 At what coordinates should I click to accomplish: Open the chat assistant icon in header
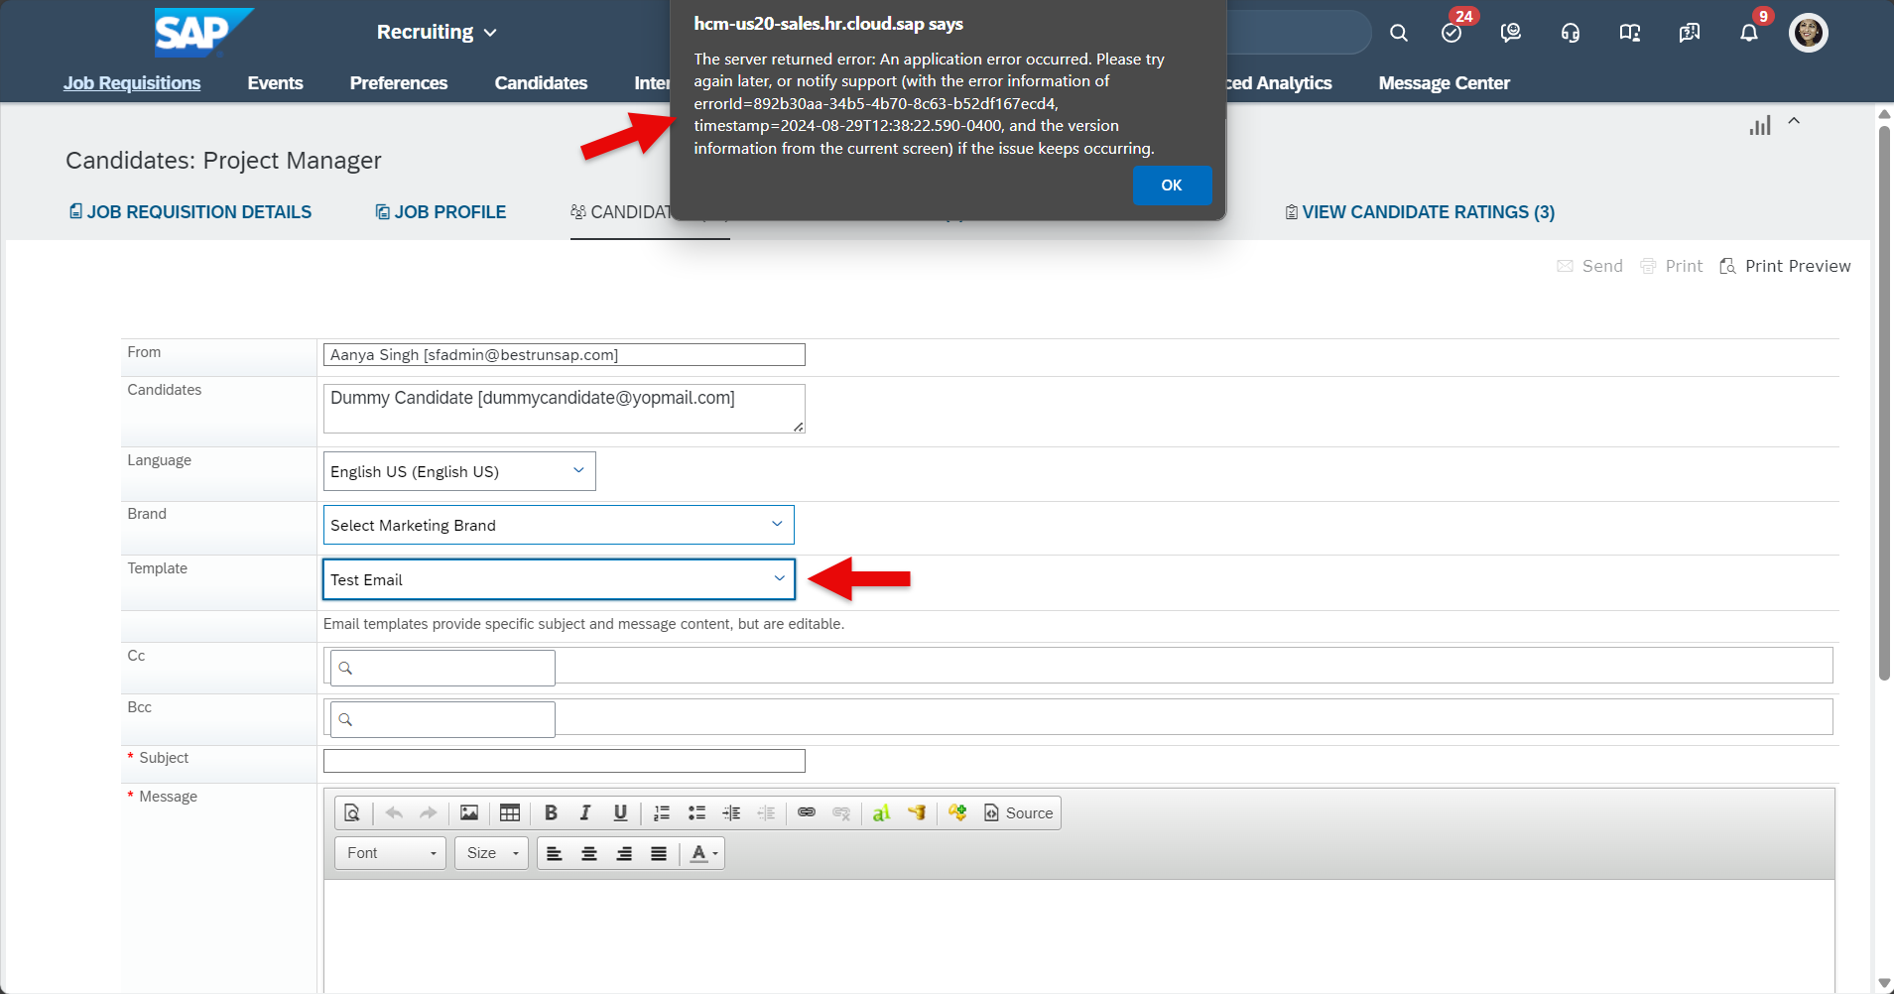click(1511, 33)
